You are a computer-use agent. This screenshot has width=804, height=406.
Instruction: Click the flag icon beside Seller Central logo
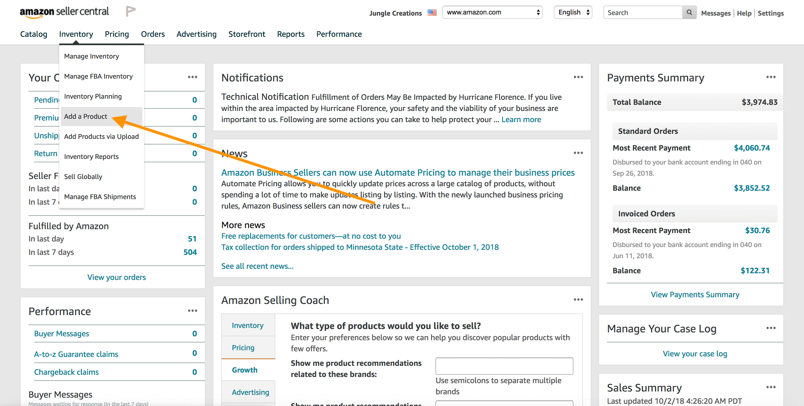(130, 11)
